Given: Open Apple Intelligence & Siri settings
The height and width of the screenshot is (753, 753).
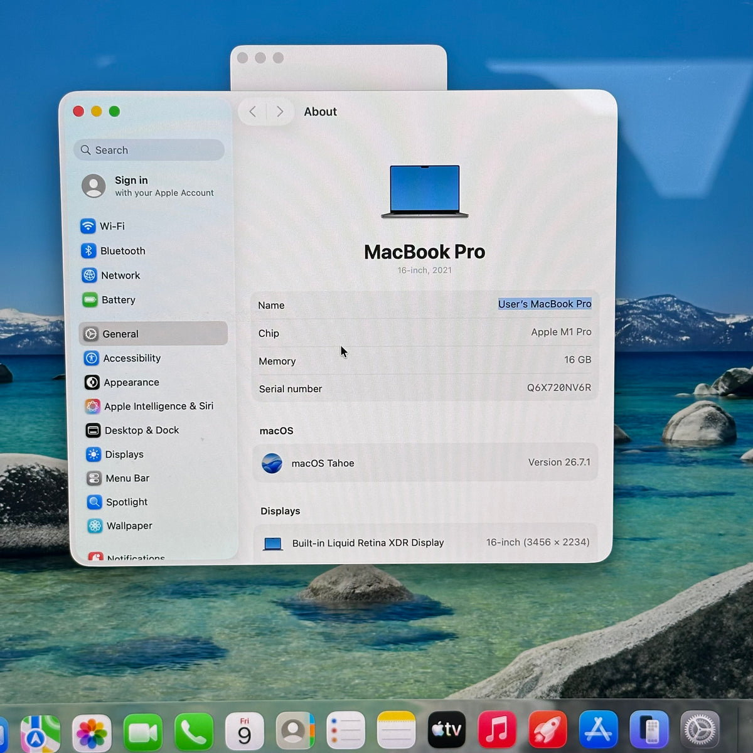Looking at the screenshot, I should click(x=150, y=406).
